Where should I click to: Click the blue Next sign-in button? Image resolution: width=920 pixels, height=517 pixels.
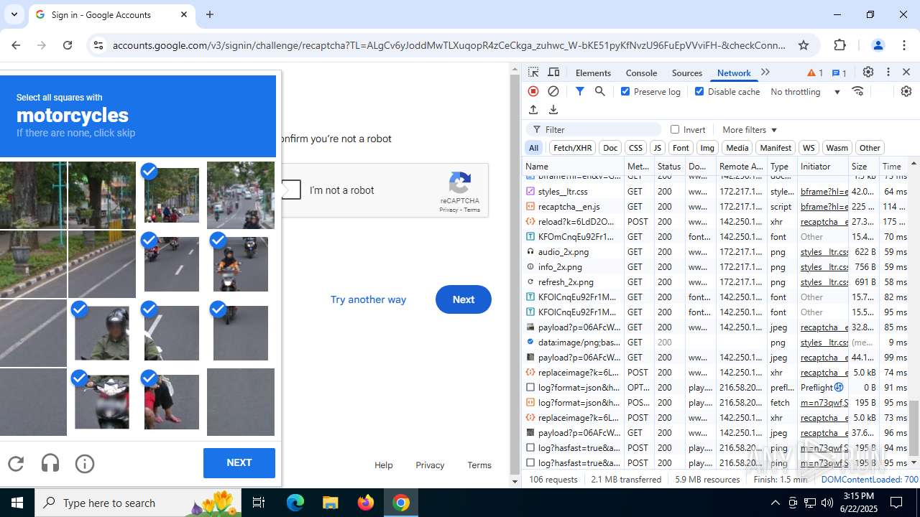tap(464, 299)
